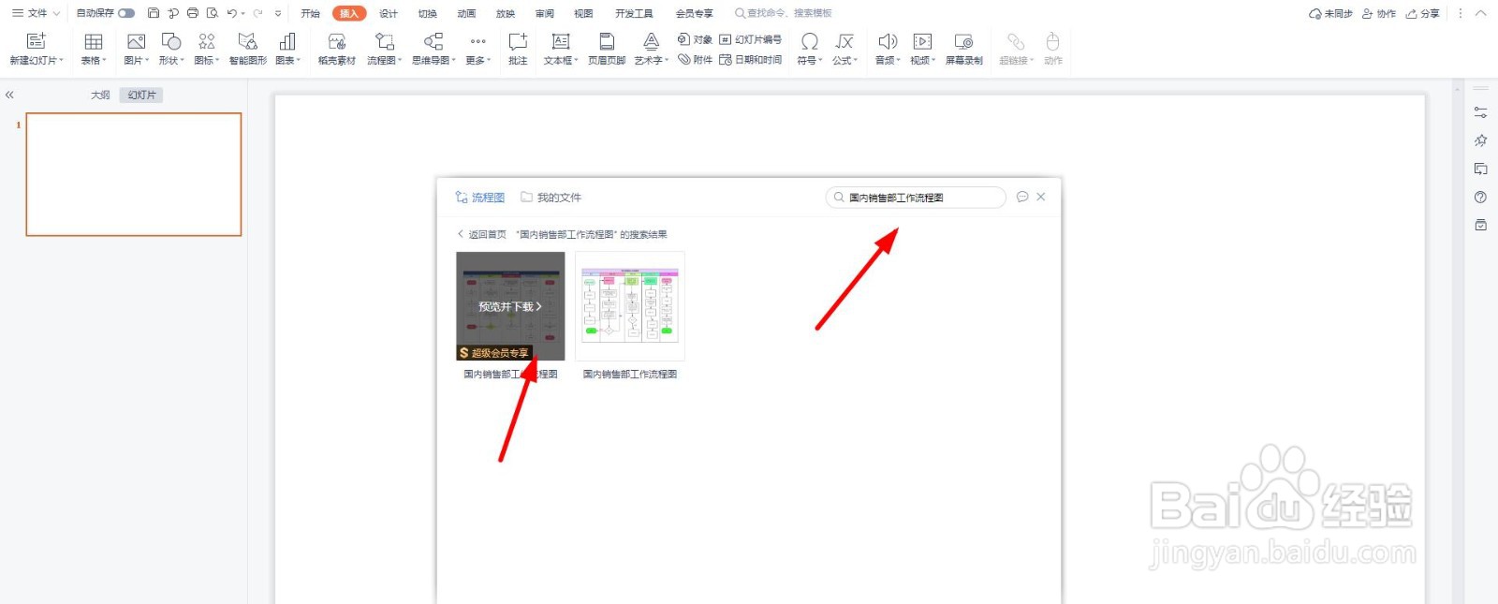This screenshot has height=604, width=1498.
Task: Click the 符号 (Symbol) omega icon
Action: coord(810,41)
